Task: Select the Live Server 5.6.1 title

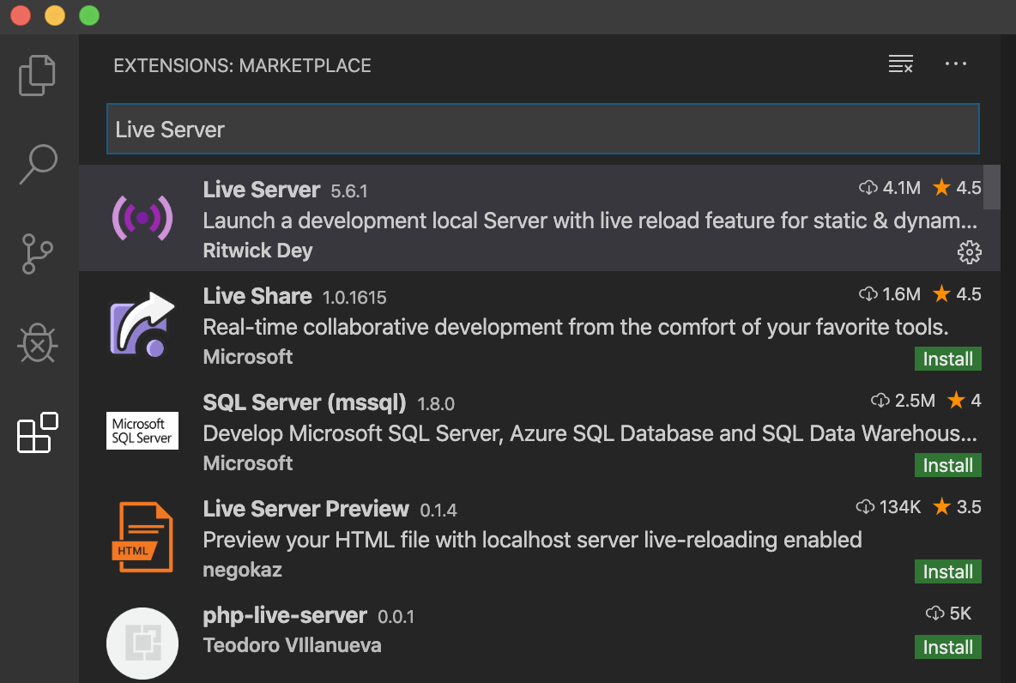Action: point(261,190)
